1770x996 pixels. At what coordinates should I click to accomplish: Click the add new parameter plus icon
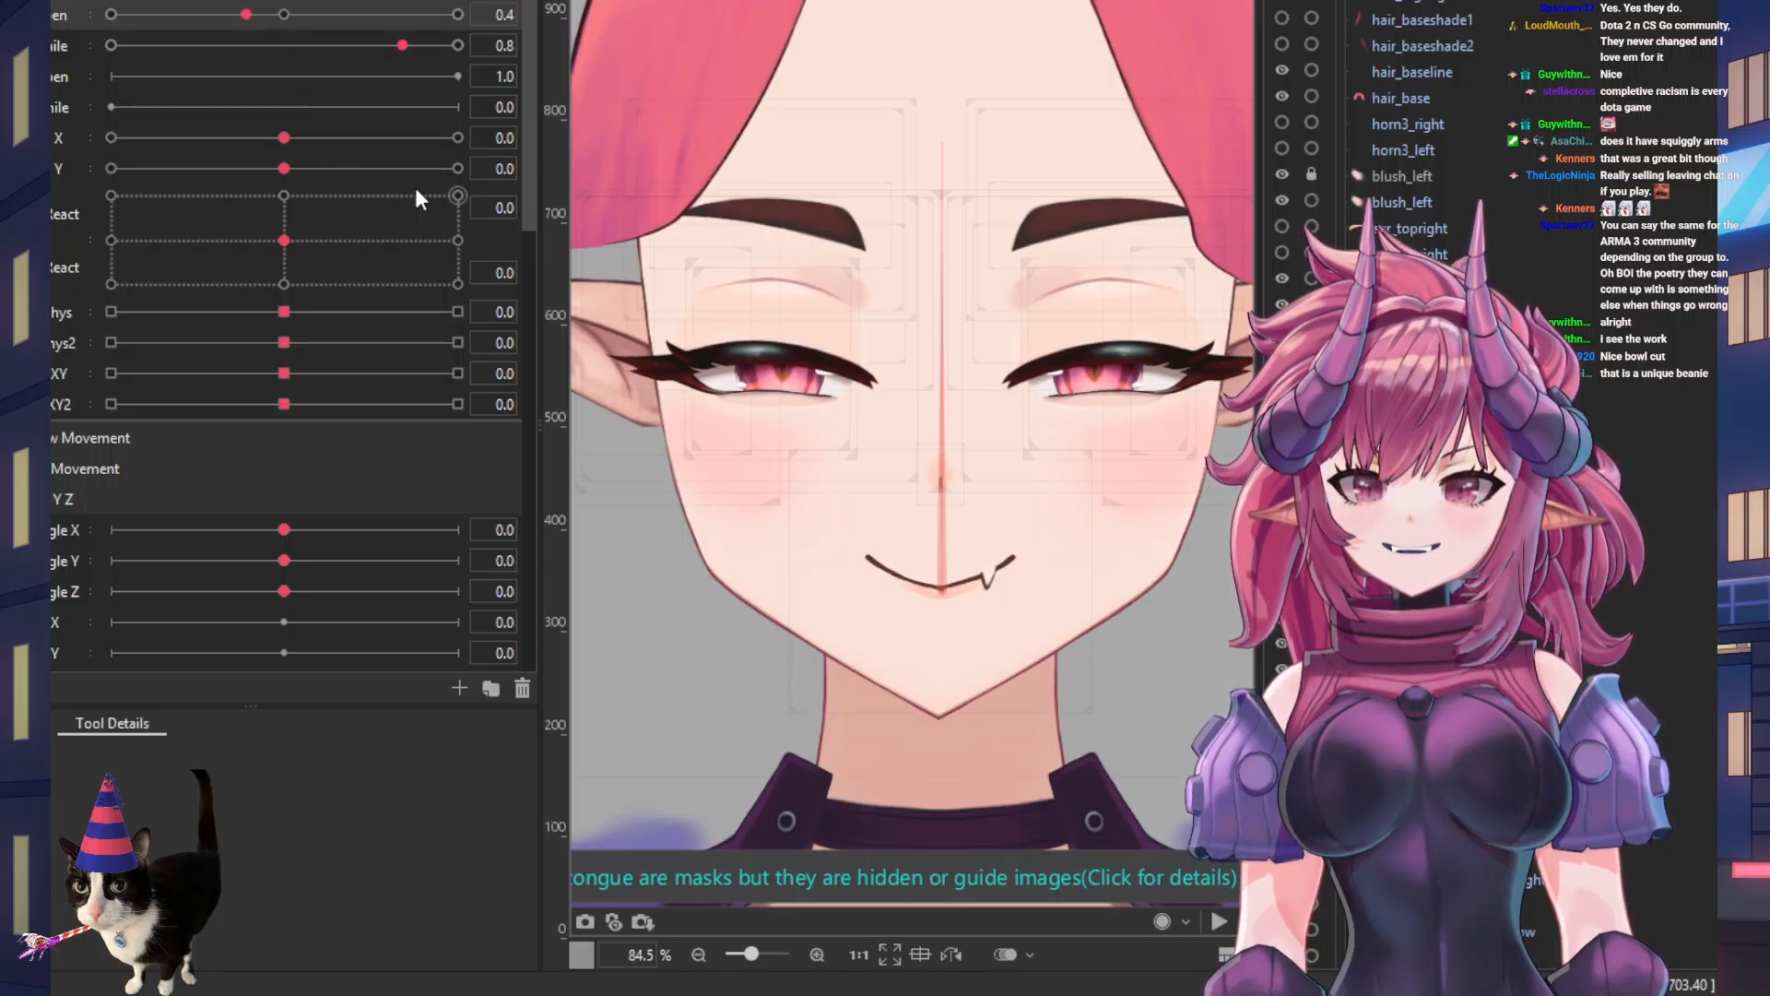(459, 688)
